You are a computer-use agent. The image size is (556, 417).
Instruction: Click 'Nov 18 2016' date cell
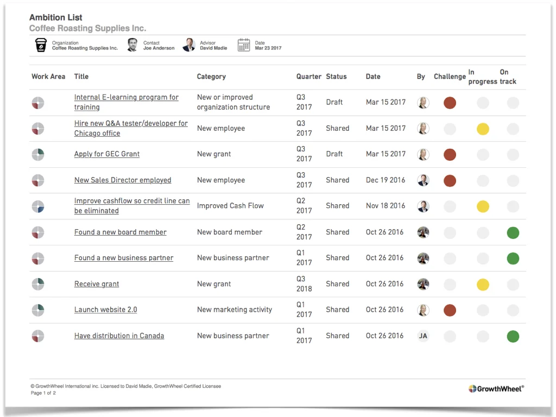point(386,206)
